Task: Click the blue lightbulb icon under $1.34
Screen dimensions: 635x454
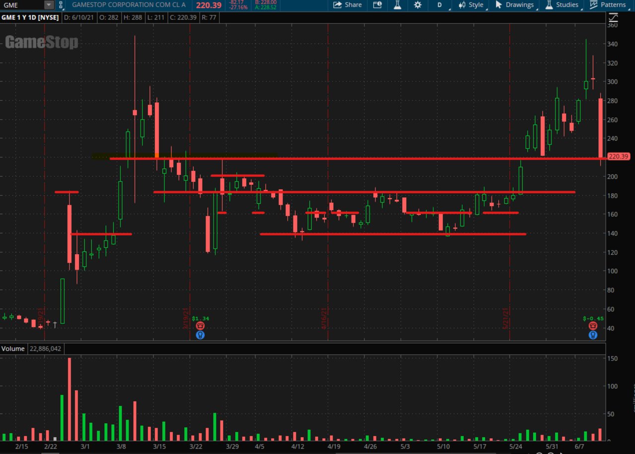Action: 200,335
